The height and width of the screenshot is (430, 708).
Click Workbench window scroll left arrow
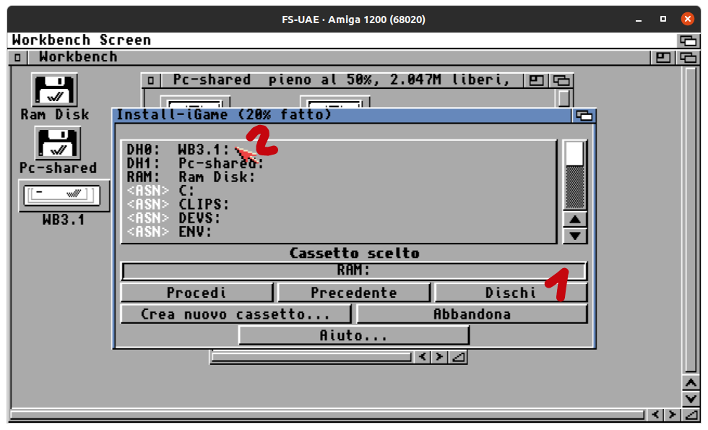(x=656, y=414)
